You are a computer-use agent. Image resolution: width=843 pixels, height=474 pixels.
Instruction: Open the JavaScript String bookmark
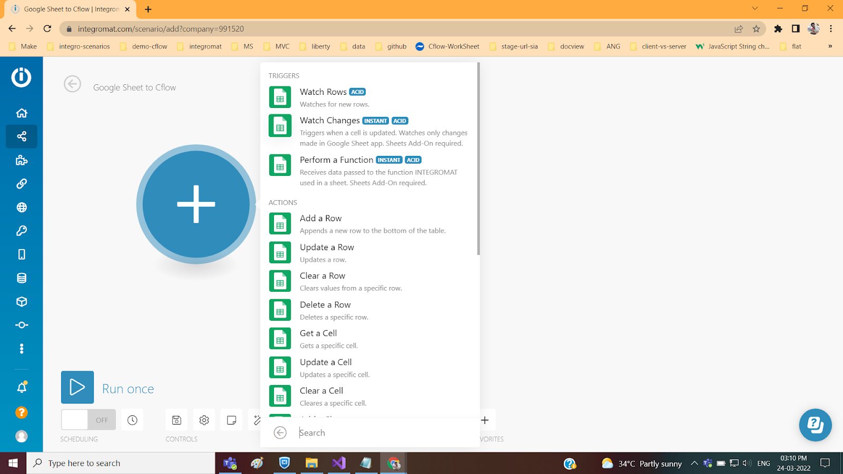pos(733,46)
